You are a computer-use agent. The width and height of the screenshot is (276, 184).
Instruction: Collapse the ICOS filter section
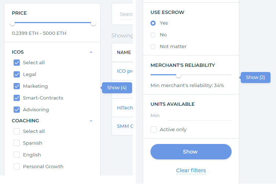tap(91, 52)
